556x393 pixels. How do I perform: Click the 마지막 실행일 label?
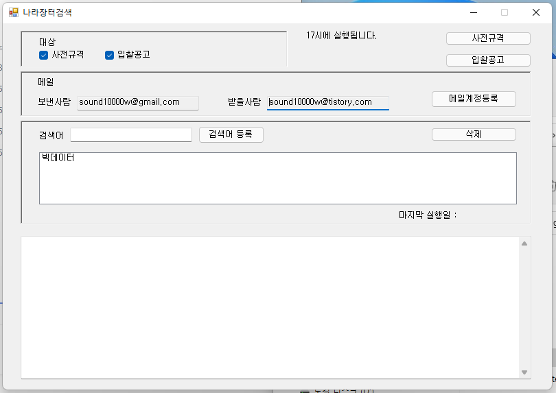pos(428,215)
